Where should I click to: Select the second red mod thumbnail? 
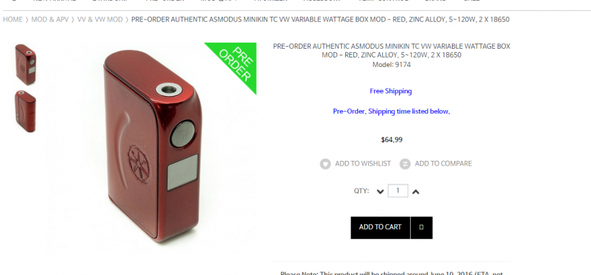[26, 111]
